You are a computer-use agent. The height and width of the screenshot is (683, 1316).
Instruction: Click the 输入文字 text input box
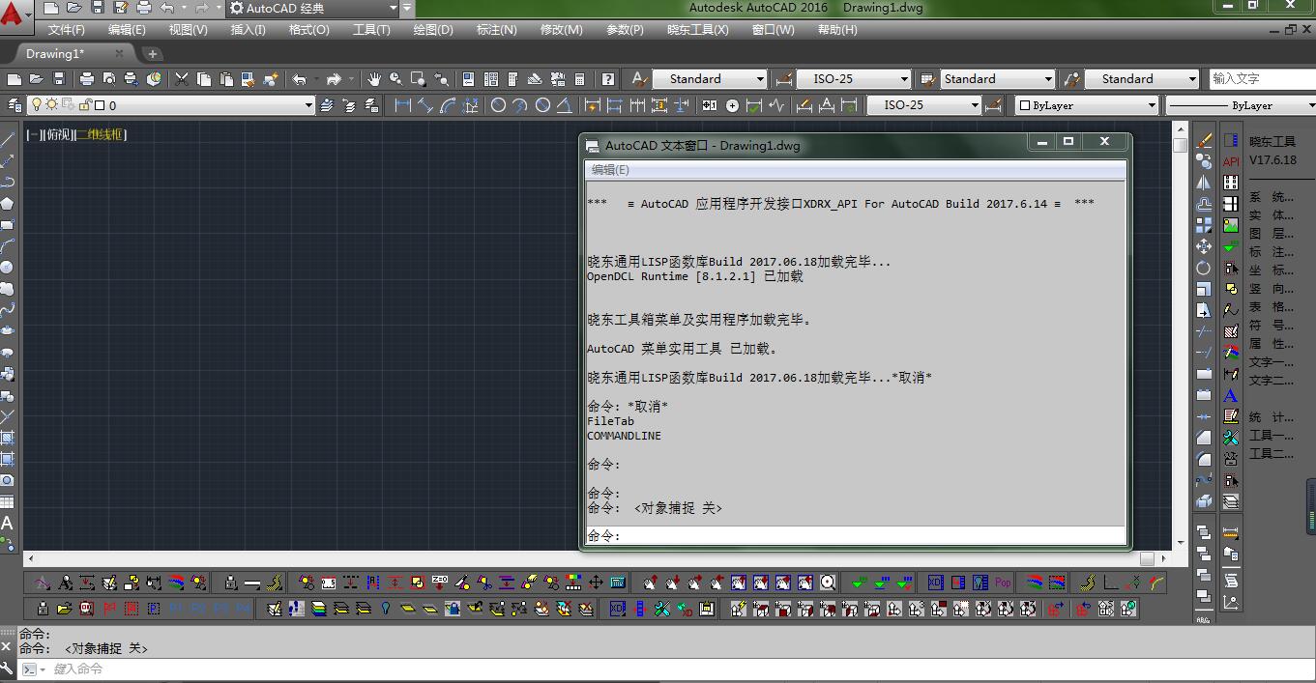point(1263,79)
